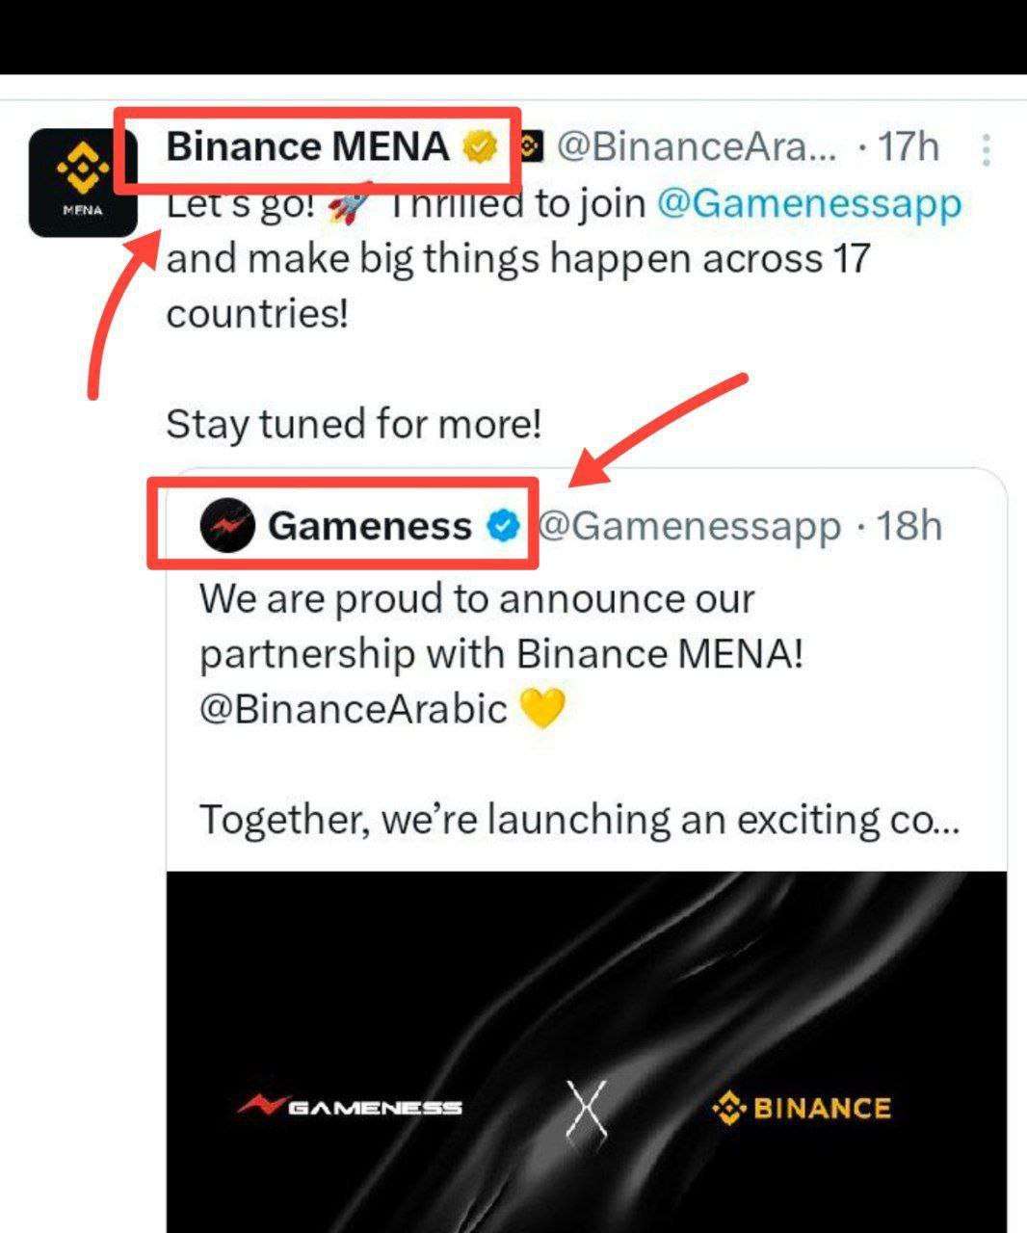The image size is (1027, 1233).
Task: Click the gray @Gamenessapp handle in the quoted post
Action: click(688, 526)
